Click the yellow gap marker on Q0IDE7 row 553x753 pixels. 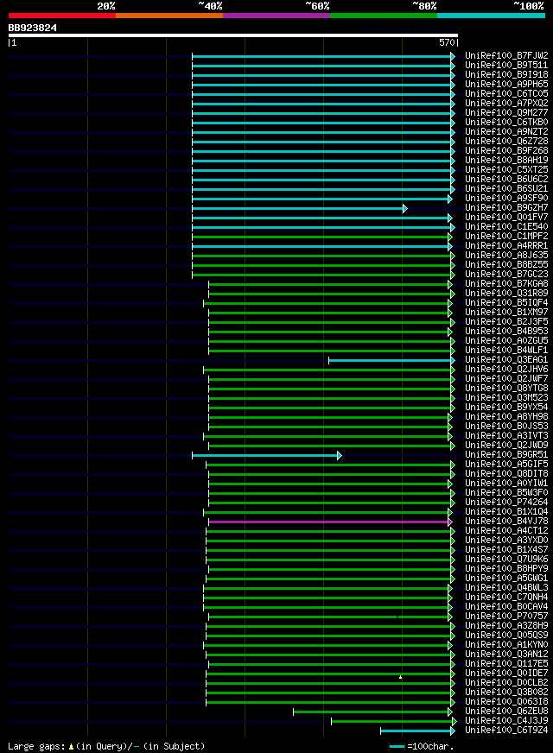pos(401,677)
